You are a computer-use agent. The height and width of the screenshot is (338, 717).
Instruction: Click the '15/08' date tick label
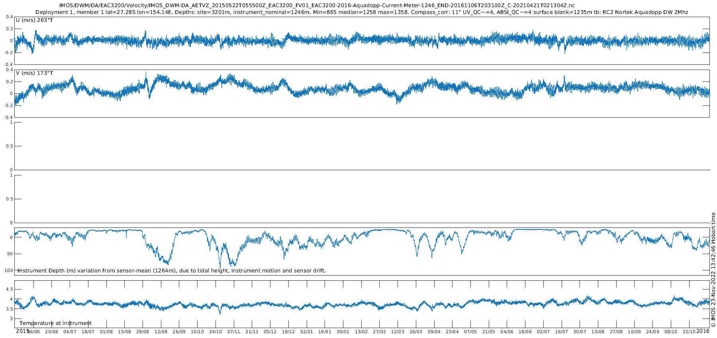[124, 332]
